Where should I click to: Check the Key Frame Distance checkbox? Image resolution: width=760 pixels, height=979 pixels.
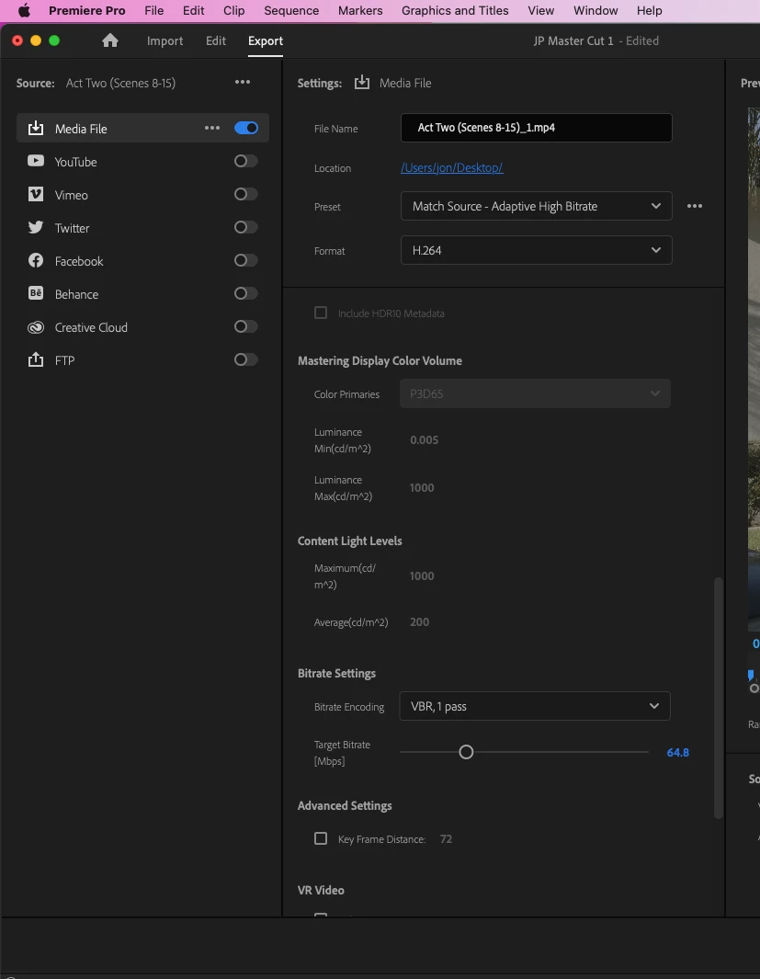tap(321, 838)
